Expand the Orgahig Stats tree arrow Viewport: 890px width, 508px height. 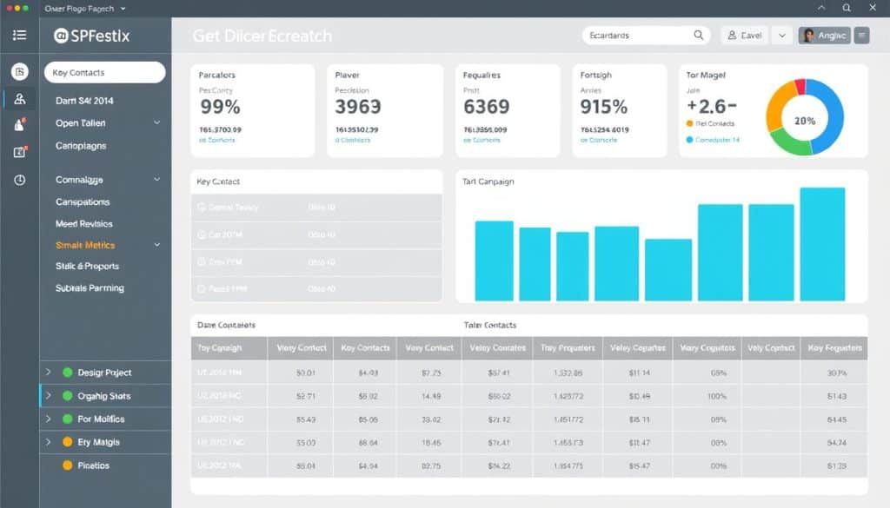[x=49, y=396]
